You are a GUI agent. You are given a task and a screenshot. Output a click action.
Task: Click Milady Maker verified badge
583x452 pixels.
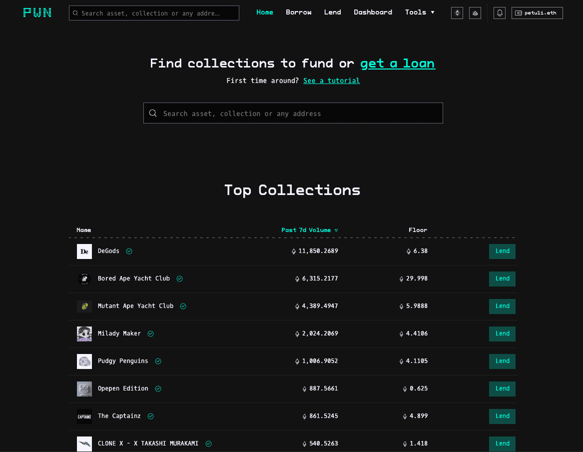tap(150, 333)
